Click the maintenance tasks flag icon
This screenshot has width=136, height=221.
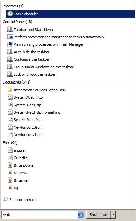[10, 37]
